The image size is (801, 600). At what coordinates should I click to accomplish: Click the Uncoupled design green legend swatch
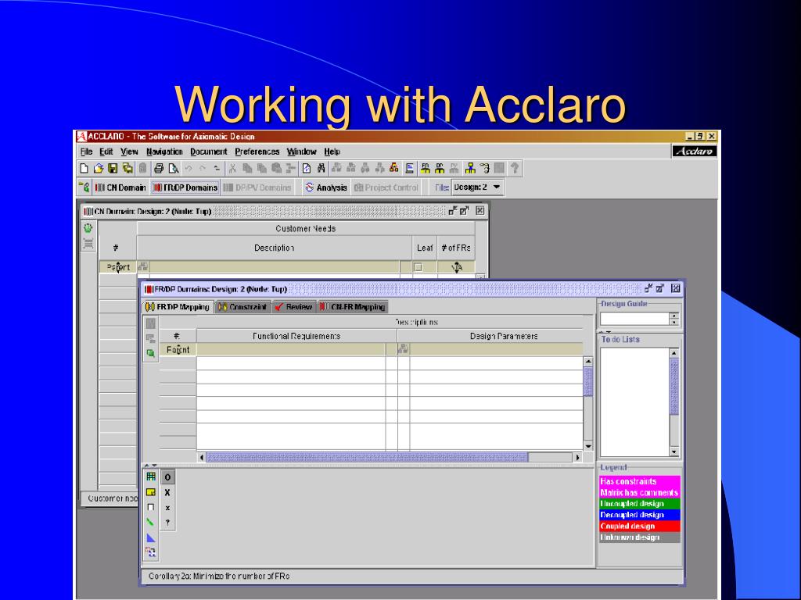click(640, 504)
